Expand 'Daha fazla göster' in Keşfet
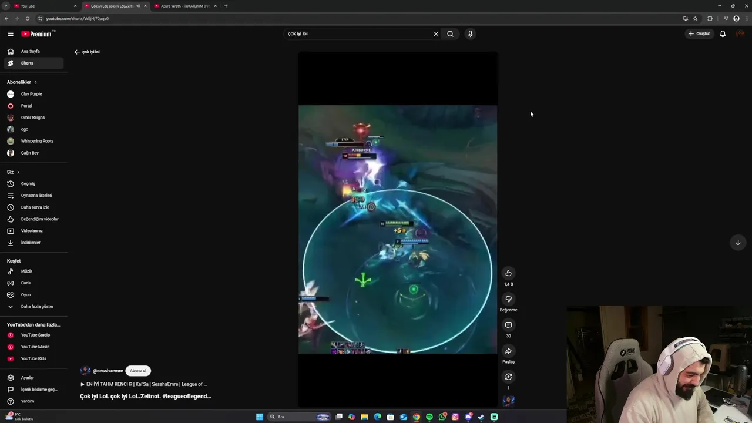Image resolution: width=752 pixels, height=423 pixels. coord(33,307)
